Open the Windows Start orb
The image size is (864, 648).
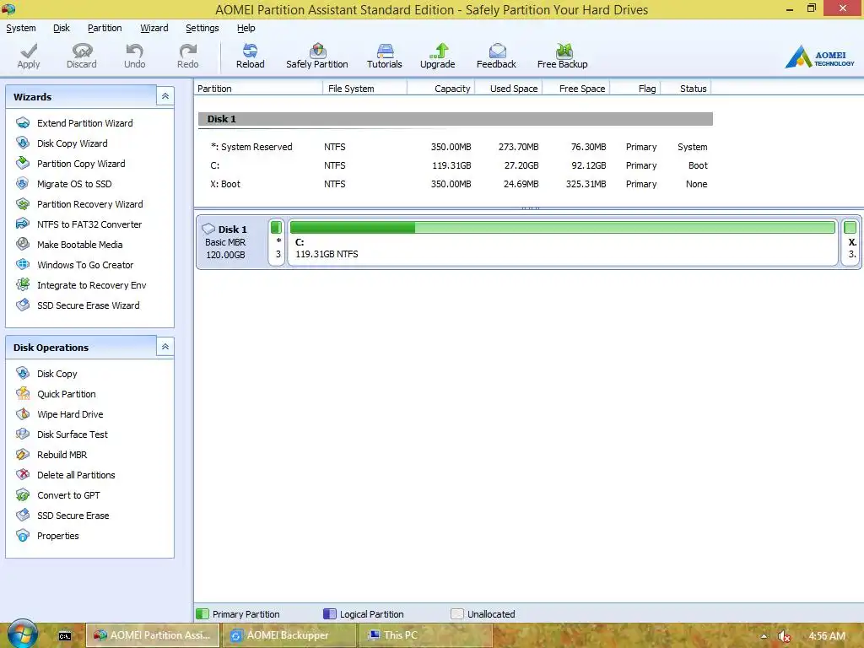coord(23,634)
